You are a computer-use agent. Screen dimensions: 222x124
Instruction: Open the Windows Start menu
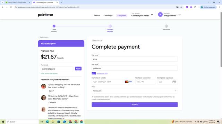coord(3,122)
